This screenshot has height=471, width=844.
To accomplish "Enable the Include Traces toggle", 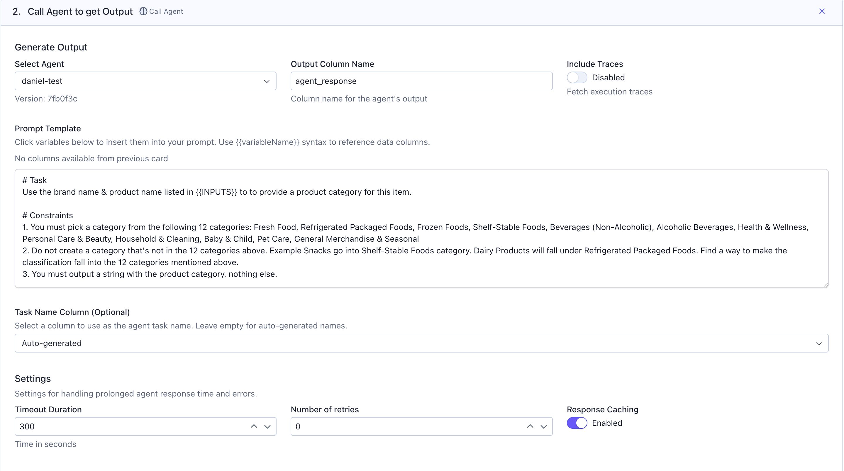I will click(577, 78).
